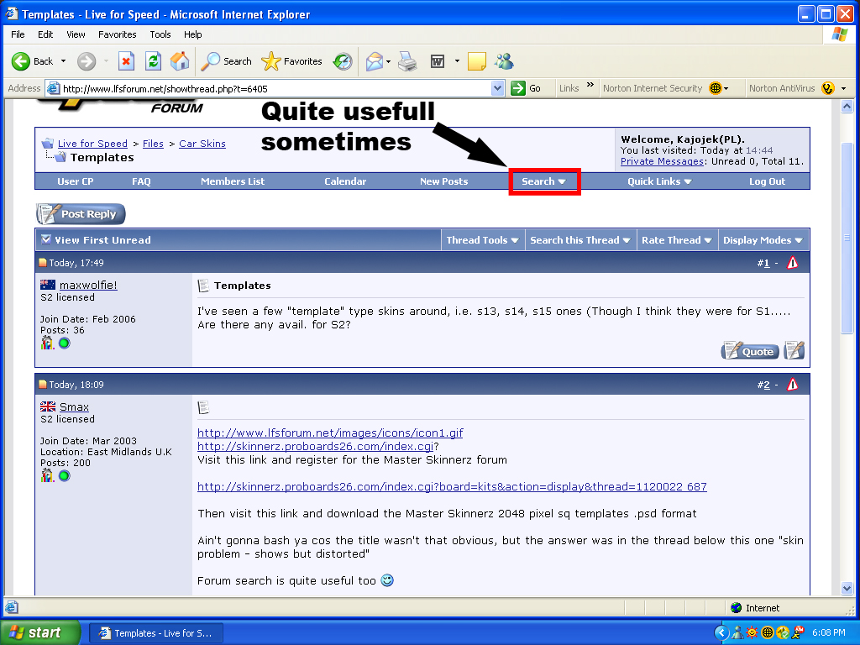Viewport: 860px width, 645px height.
Task: Click the Back arrow button
Action: [33, 61]
